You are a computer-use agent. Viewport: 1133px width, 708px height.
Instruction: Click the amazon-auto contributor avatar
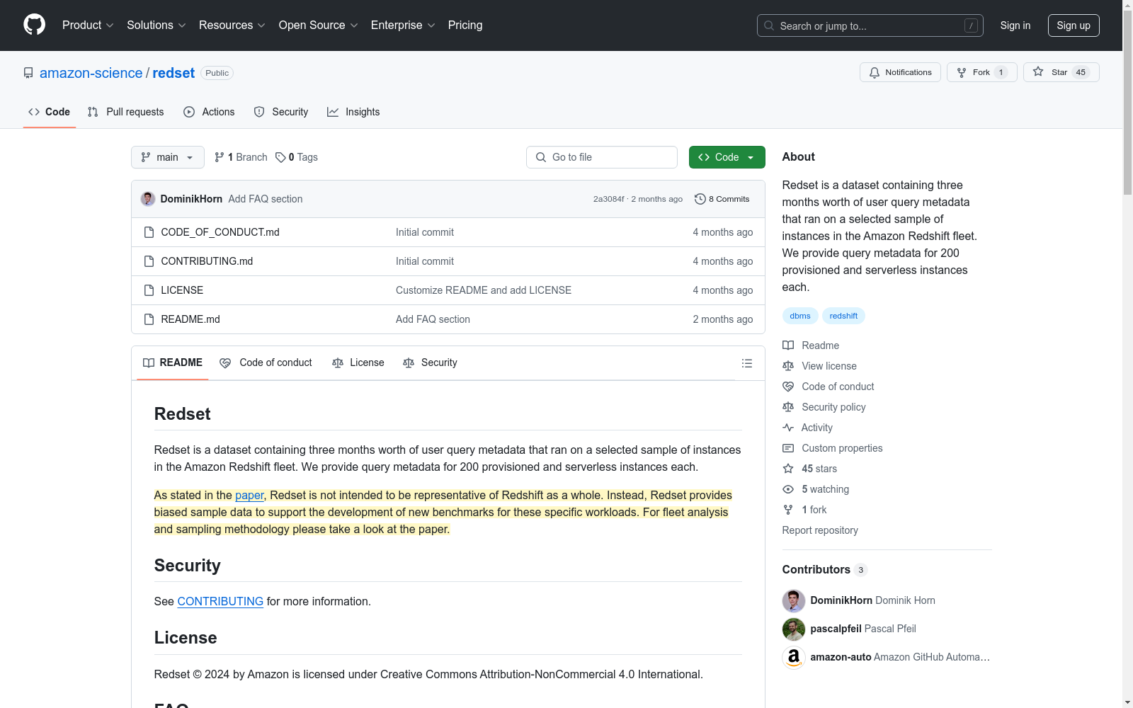coord(793,657)
